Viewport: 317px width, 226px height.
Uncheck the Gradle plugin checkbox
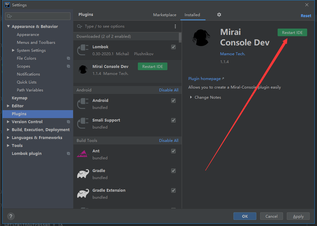point(173,171)
